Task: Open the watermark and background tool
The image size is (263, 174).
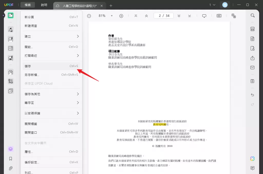Action: pyautogui.click(x=11, y=91)
